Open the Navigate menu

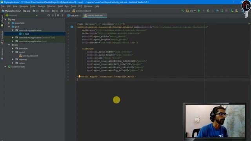coord(24,6)
